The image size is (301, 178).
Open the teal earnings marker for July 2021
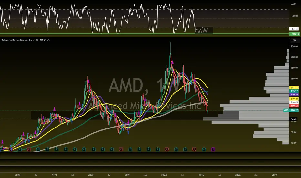click(75, 149)
